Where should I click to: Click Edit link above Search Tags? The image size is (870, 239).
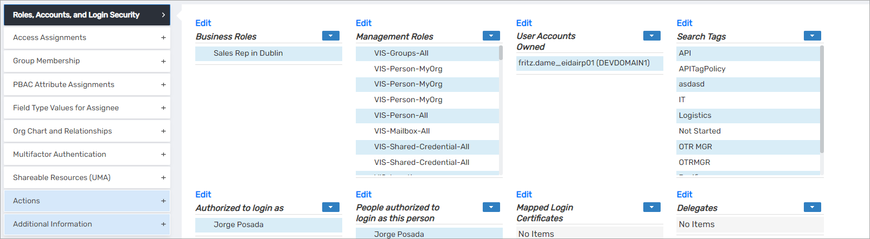point(685,23)
